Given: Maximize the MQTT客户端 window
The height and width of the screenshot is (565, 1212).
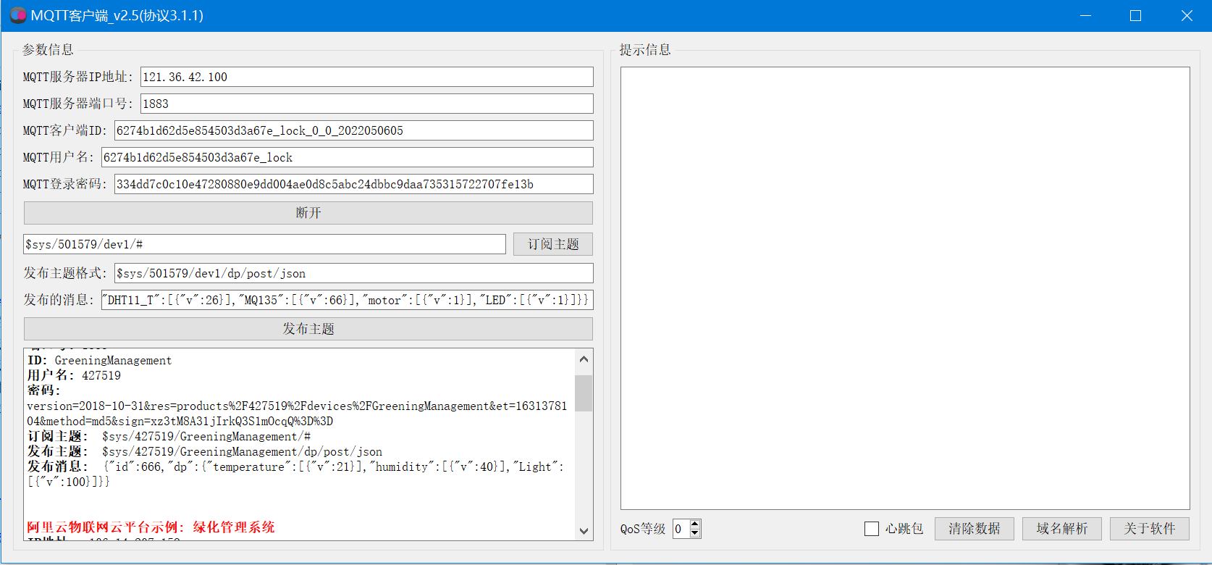Looking at the screenshot, I should pos(1135,15).
